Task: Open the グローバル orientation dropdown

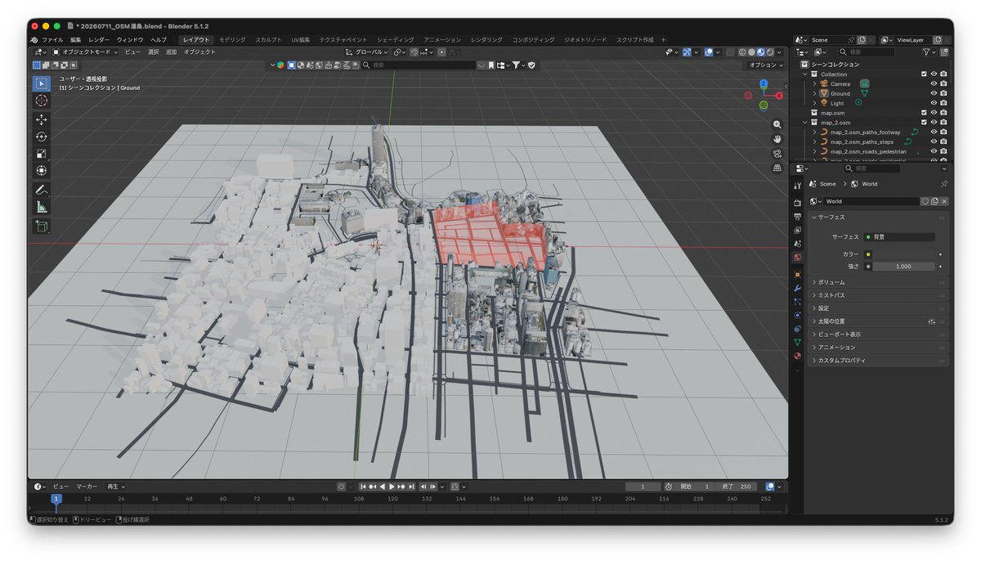Action: [x=367, y=52]
